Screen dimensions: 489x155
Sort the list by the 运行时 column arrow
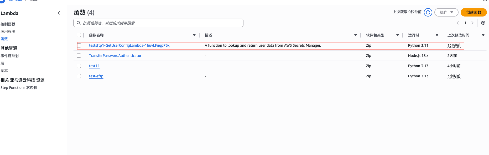coord(437,35)
